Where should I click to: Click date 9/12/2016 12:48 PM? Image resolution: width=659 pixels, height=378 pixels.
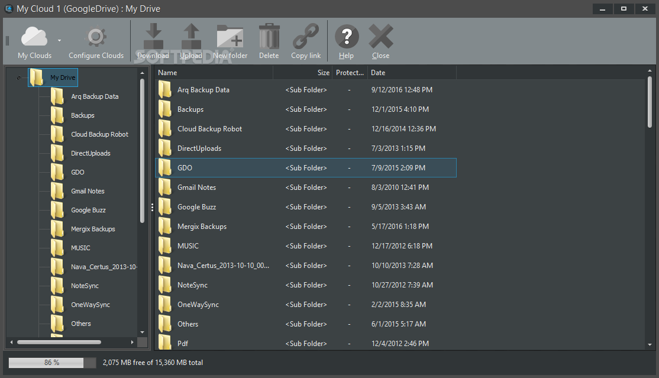click(x=402, y=89)
